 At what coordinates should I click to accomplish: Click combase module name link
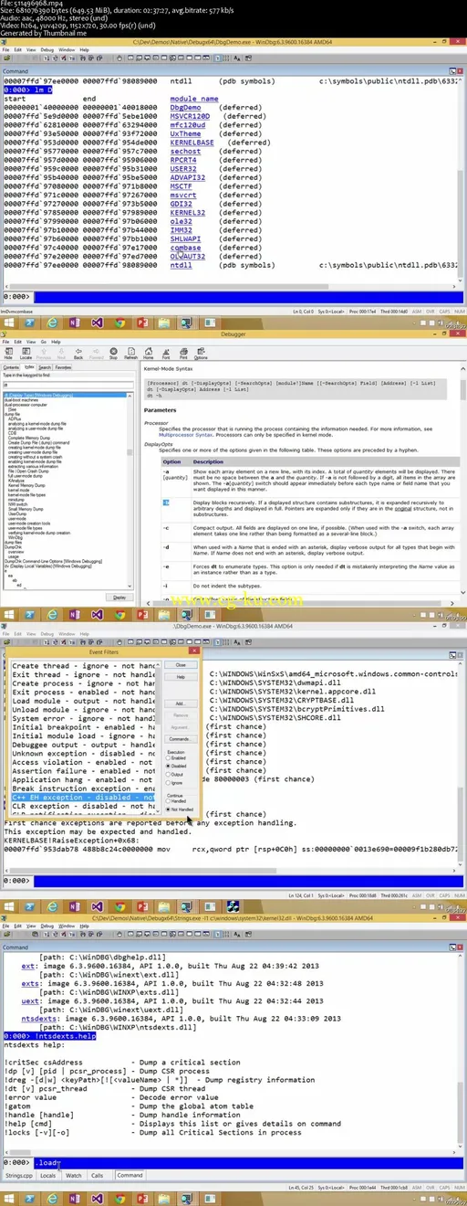tap(185, 248)
